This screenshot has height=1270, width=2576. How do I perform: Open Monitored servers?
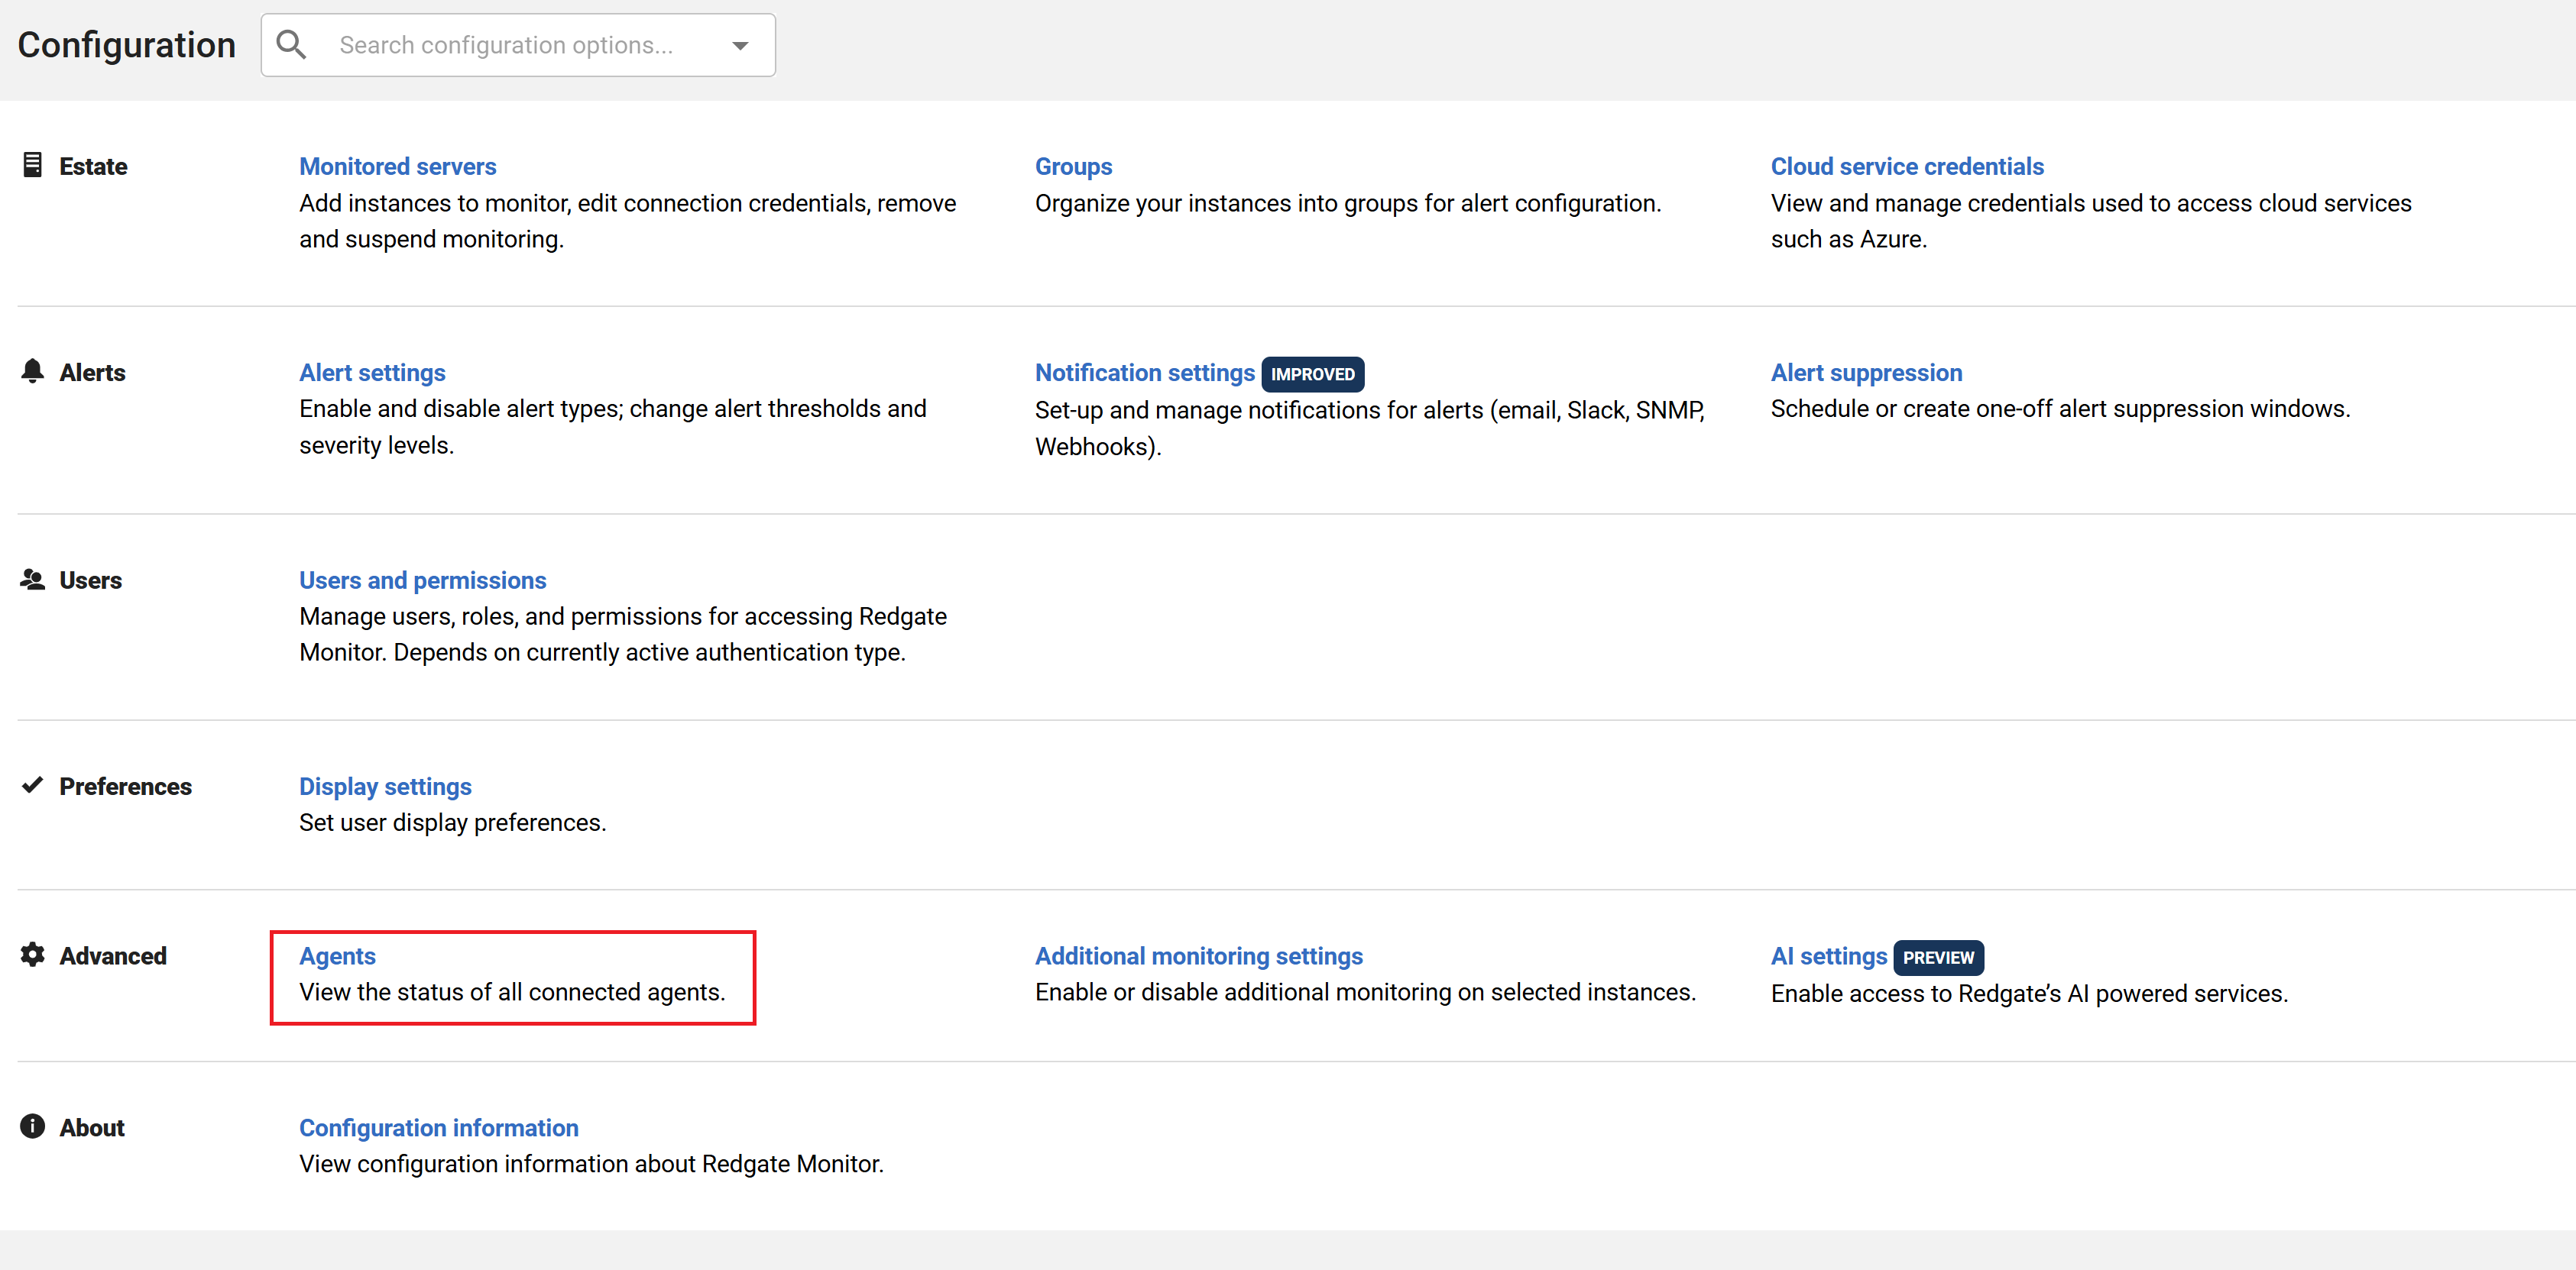click(x=397, y=167)
